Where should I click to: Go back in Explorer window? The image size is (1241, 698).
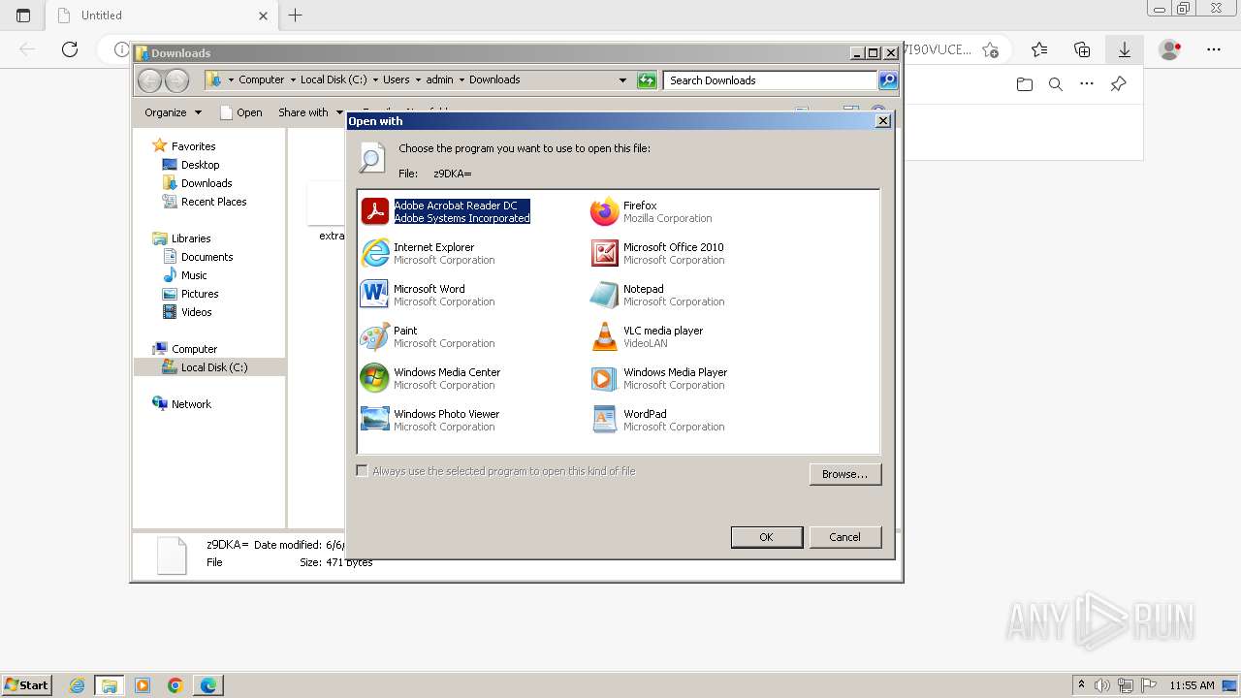click(149, 80)
